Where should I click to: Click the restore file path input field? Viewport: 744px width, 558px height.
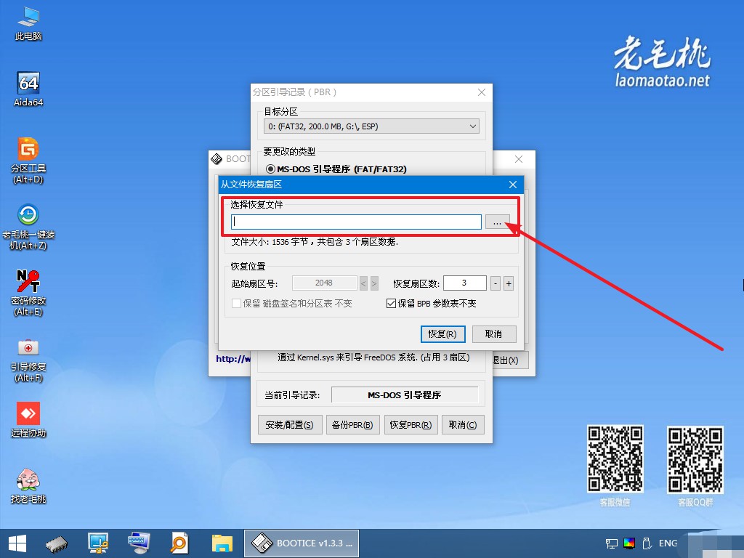(x=356, y=222)
